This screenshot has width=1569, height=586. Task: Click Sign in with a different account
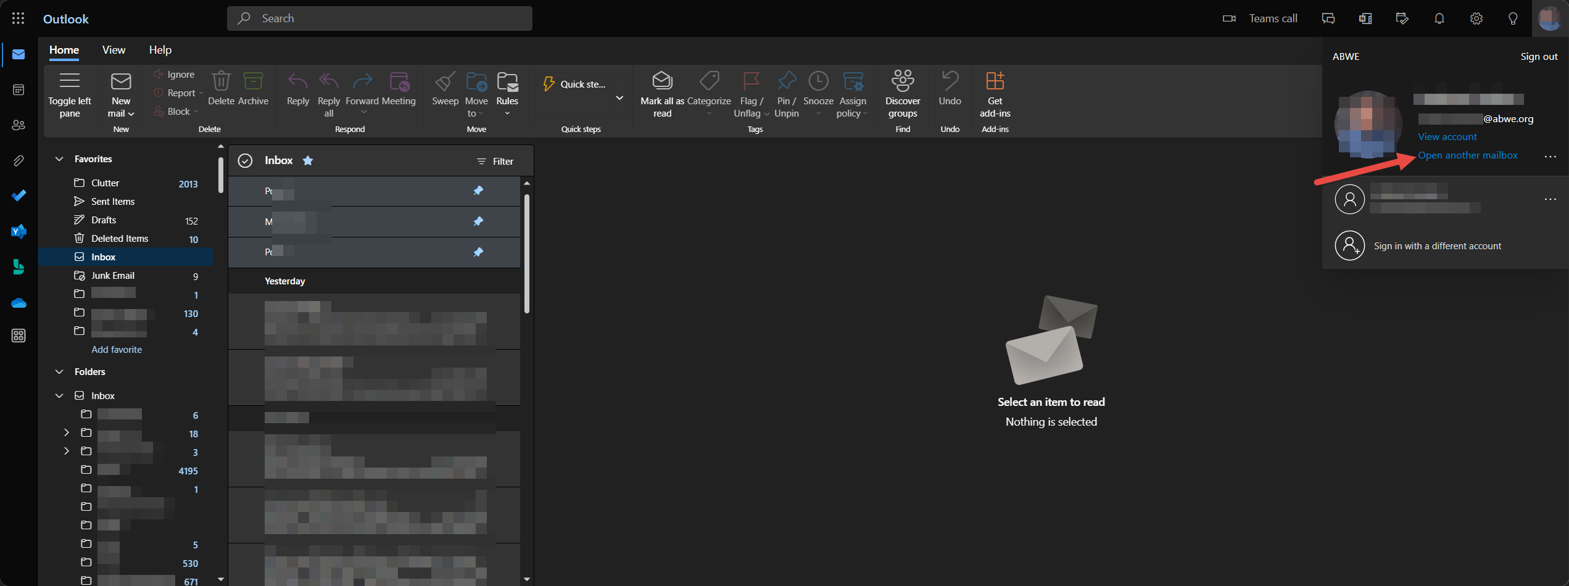[1438, 246]
